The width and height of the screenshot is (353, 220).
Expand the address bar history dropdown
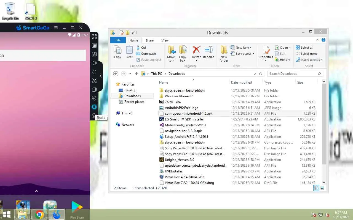[x=255, y=74]
